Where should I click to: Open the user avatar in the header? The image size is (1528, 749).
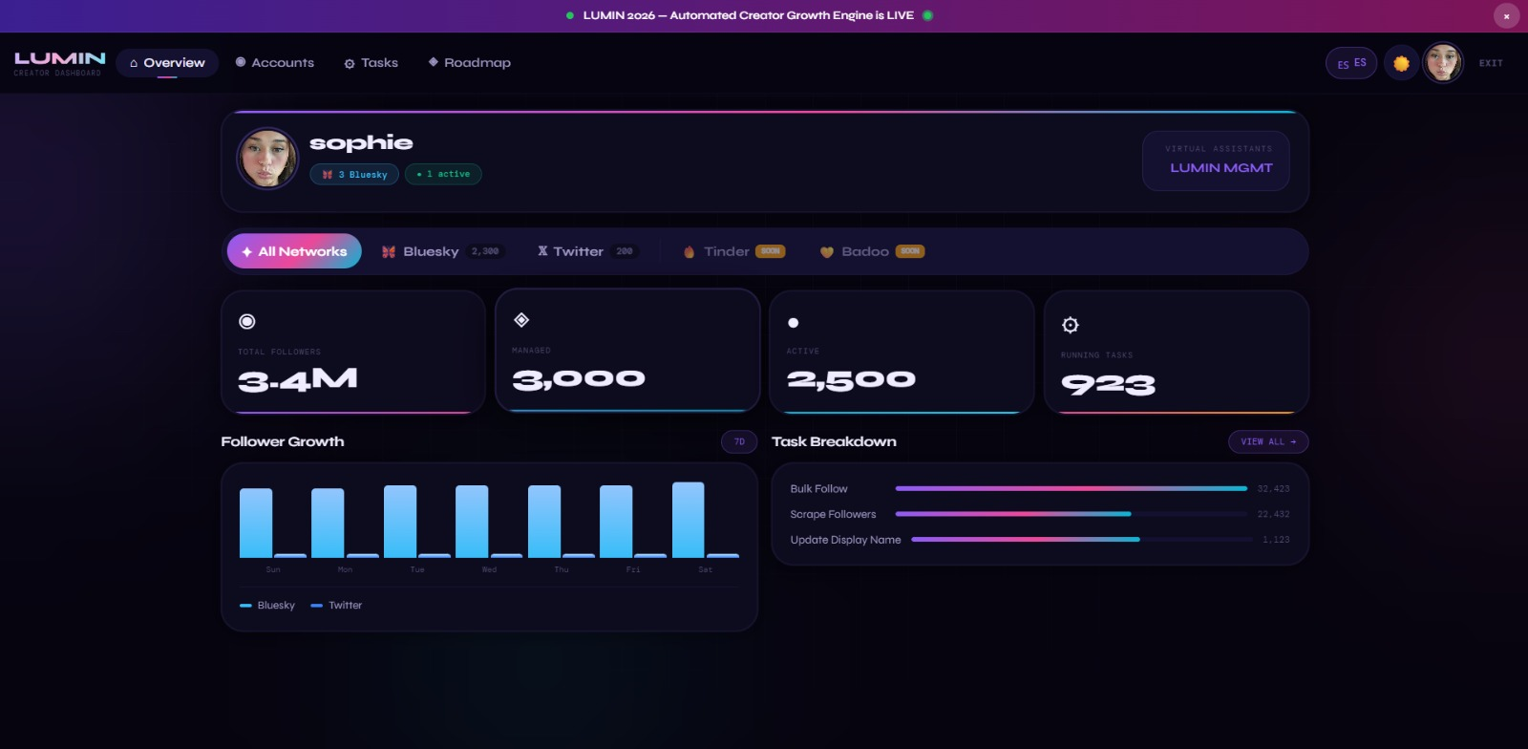pyautogui.click(x=1443, y=63)
